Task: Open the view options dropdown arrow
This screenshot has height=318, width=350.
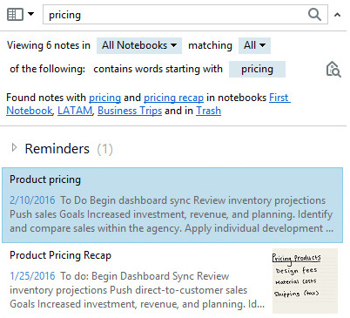Action: (30, 14)
